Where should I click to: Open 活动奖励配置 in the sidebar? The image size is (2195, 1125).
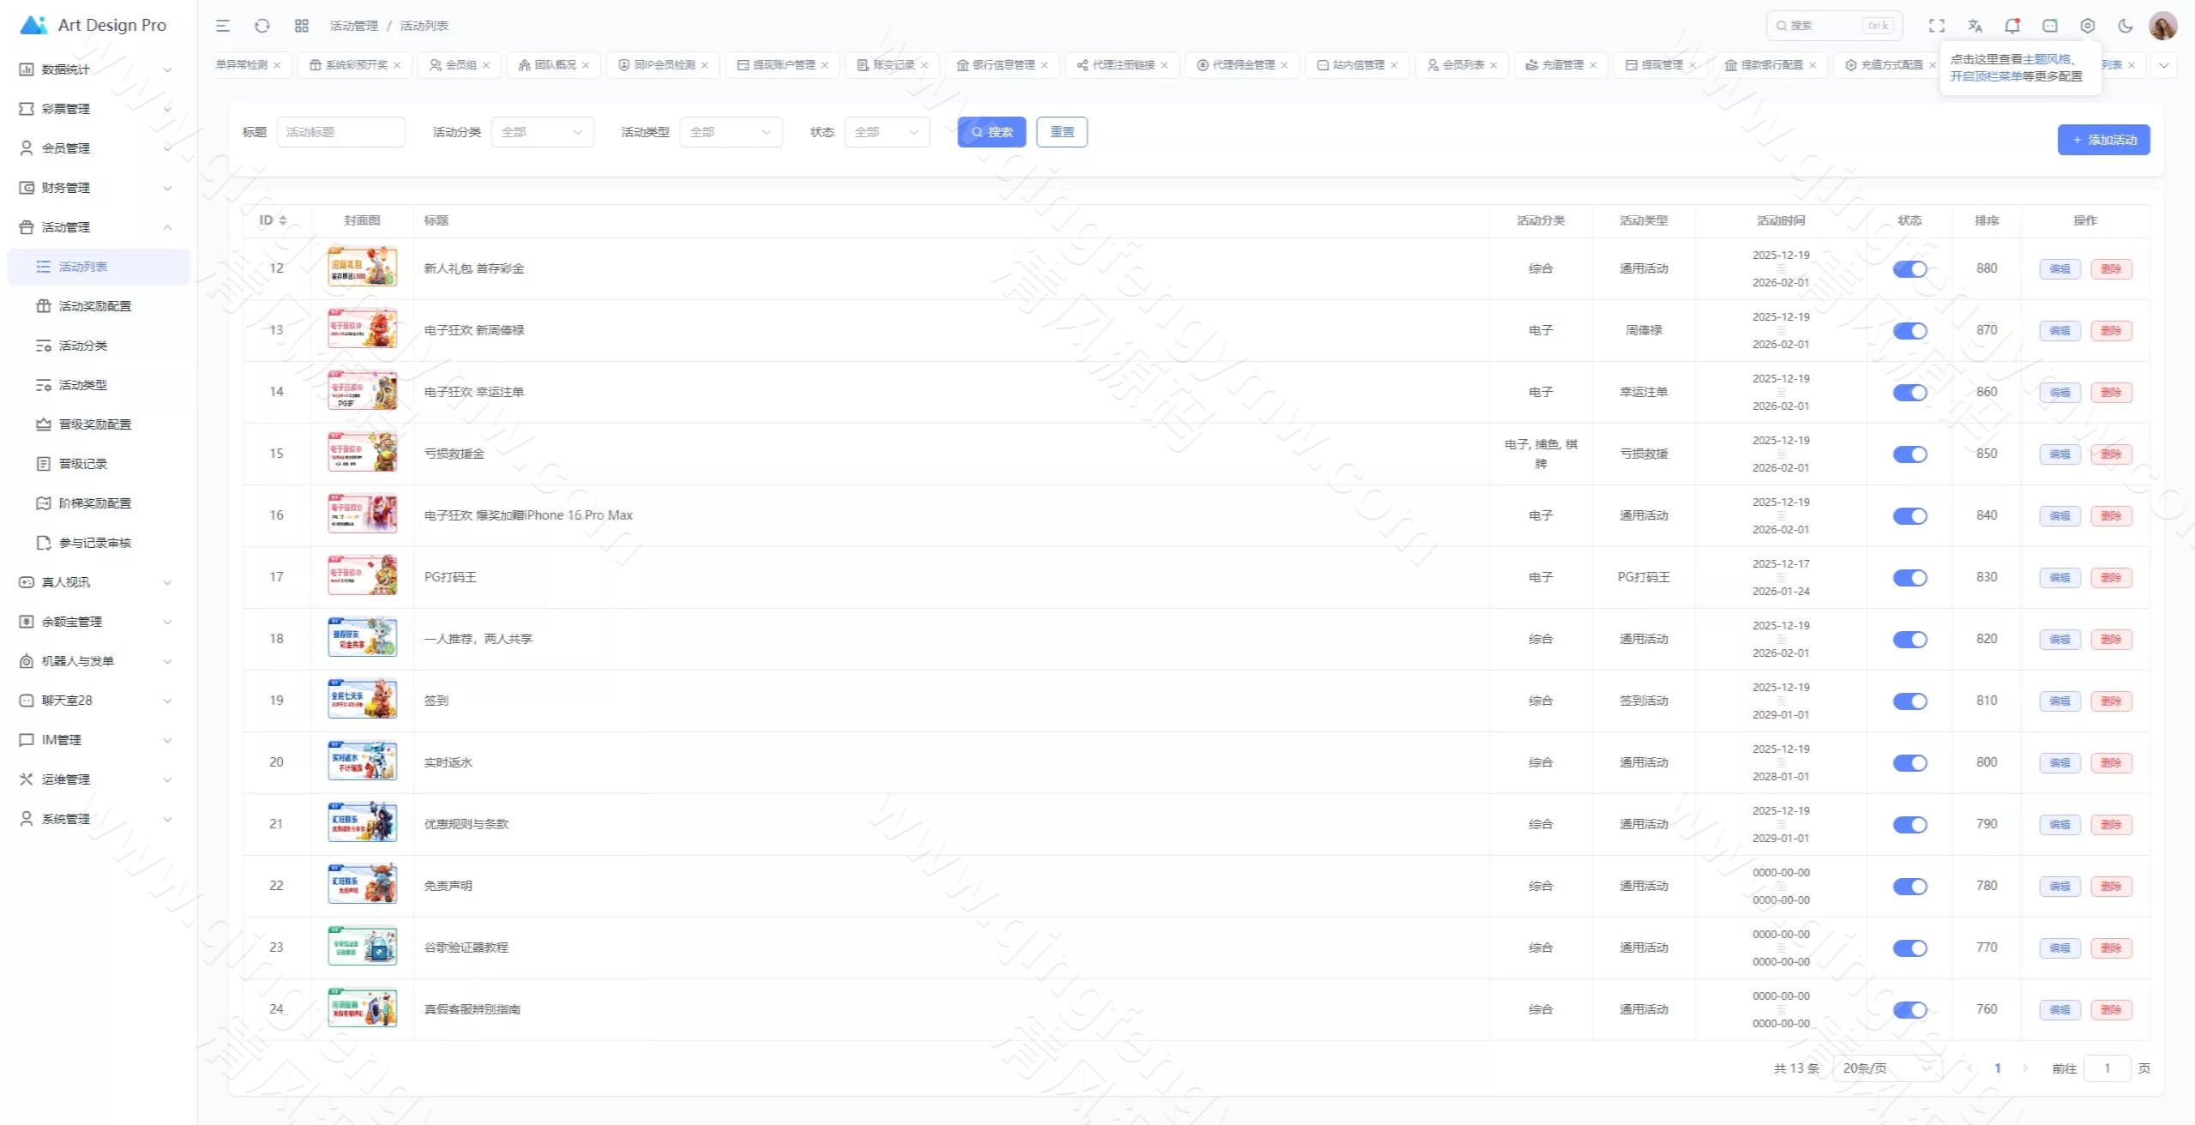point(94,306)
